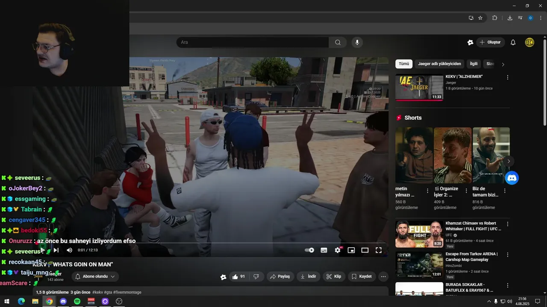Start voice search with microphone icon
The image size is (547, 307).
(x=357, y=42)
